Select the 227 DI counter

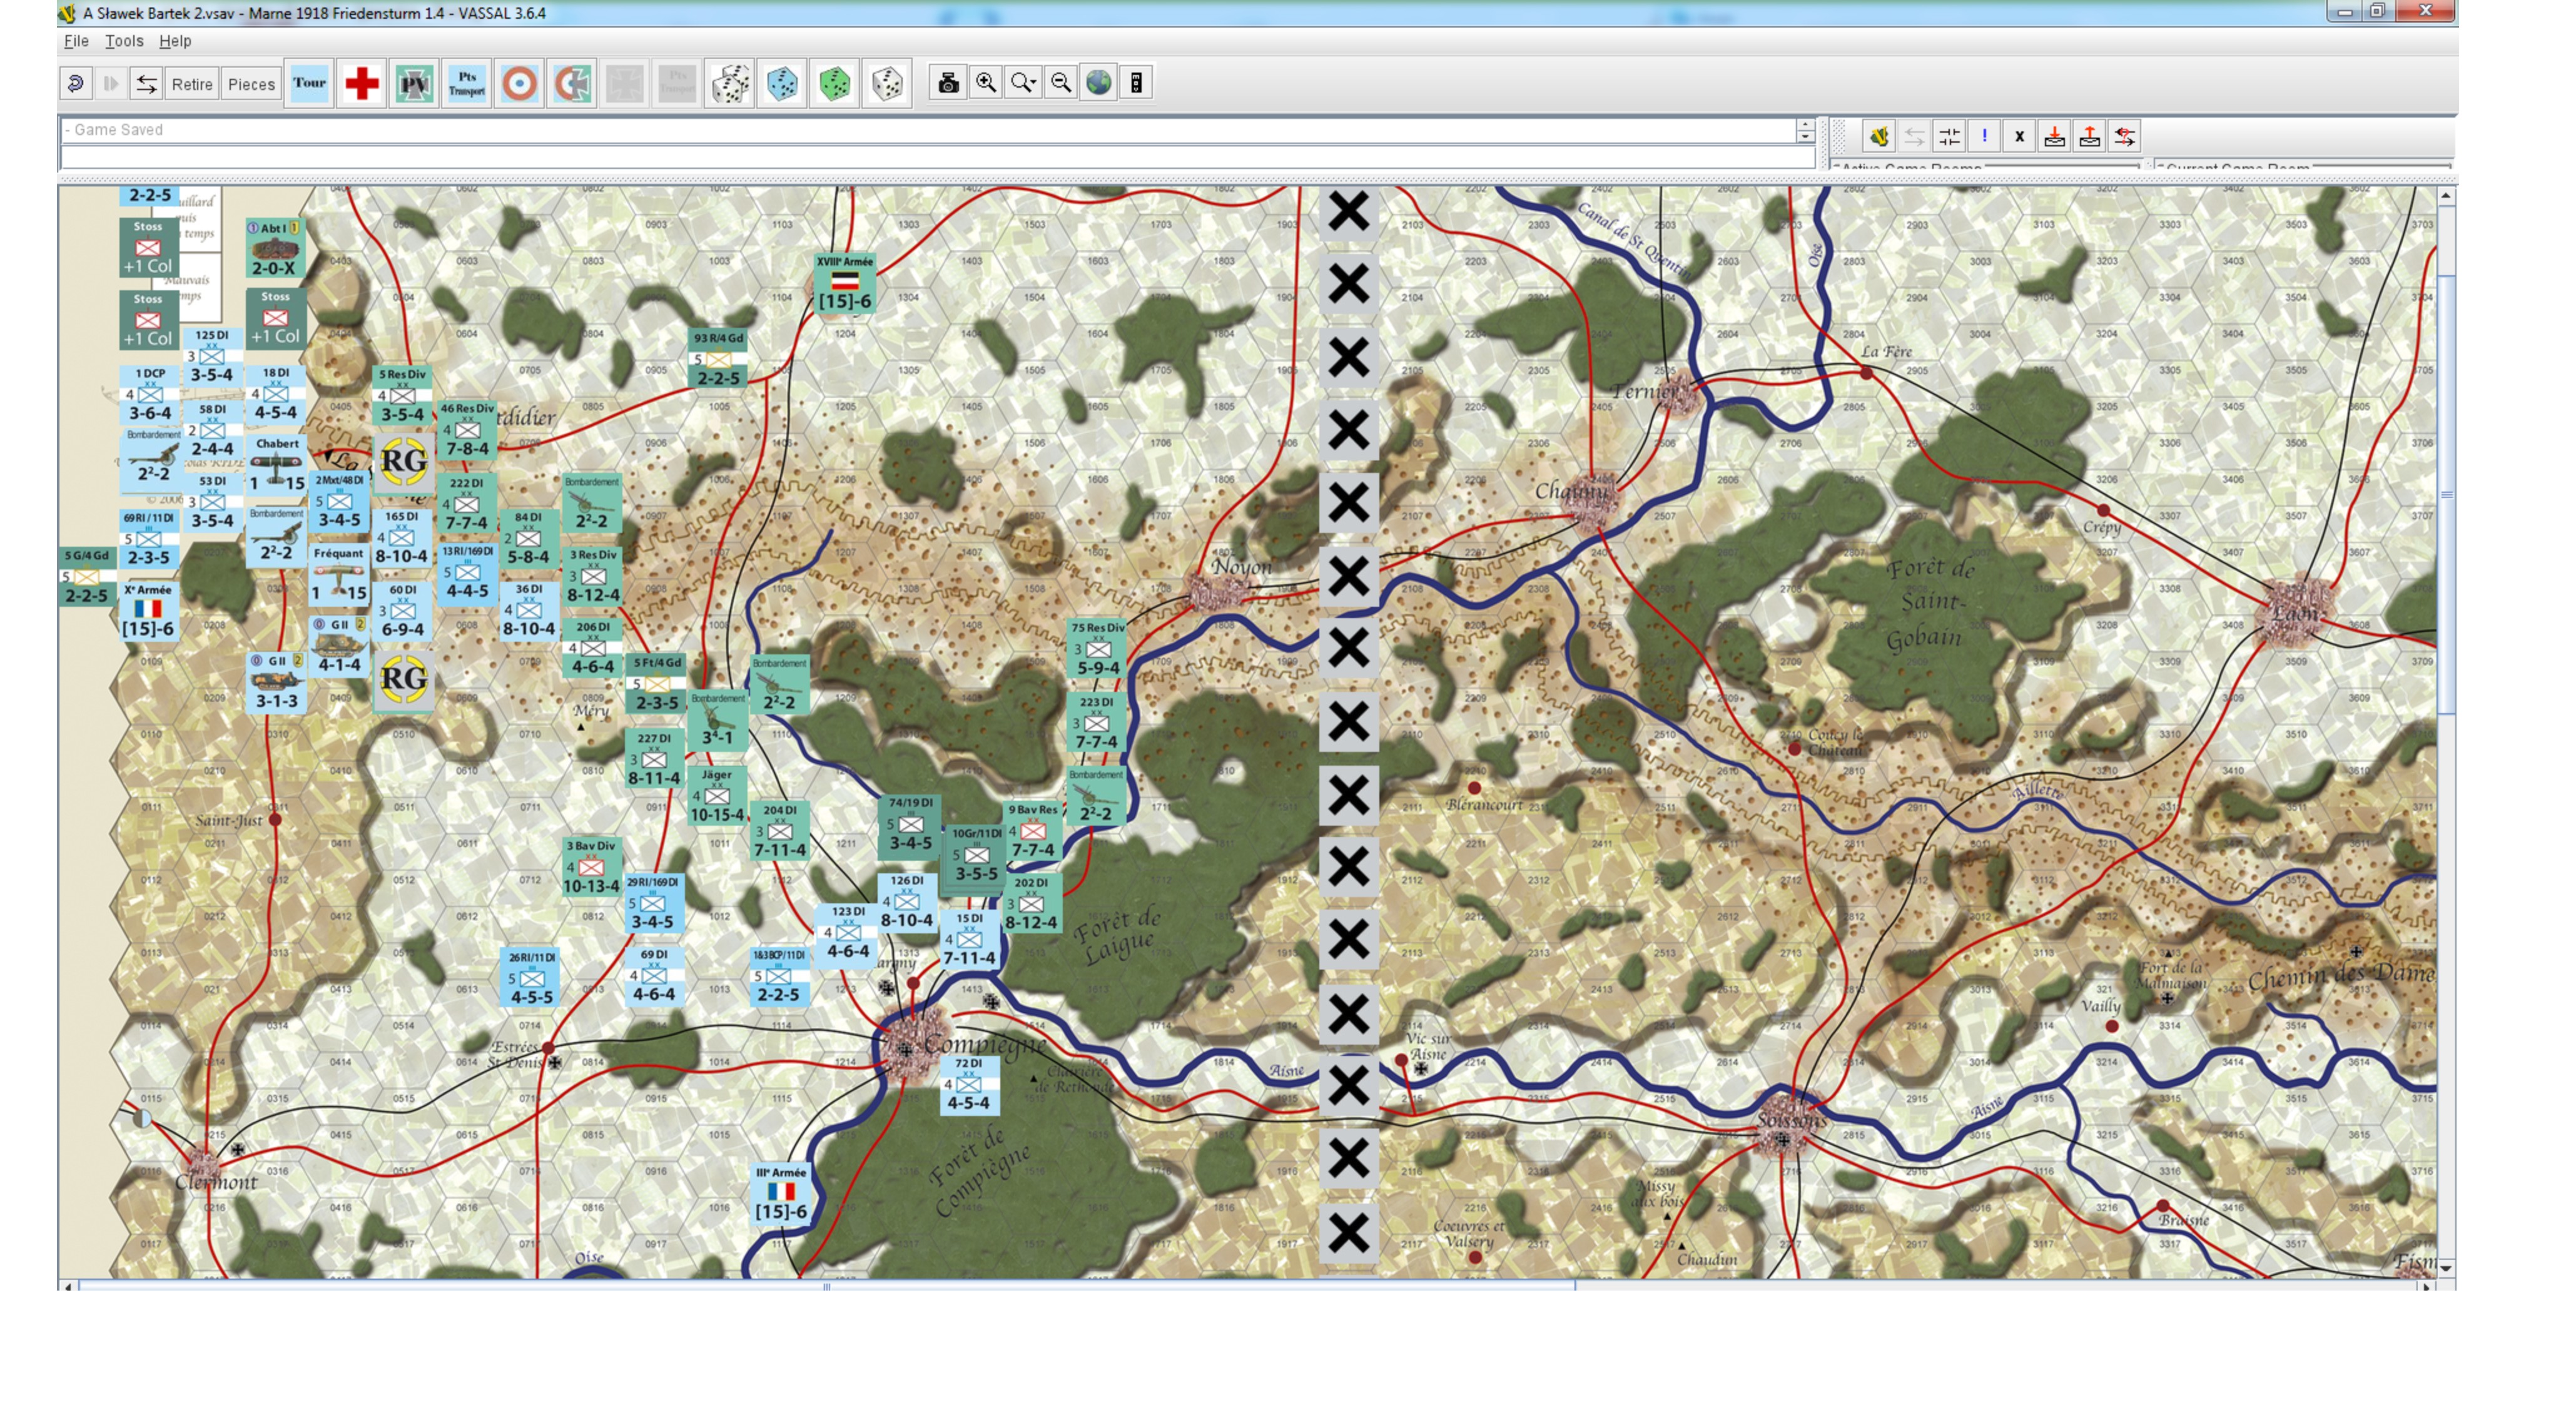(x=654, y=759)
